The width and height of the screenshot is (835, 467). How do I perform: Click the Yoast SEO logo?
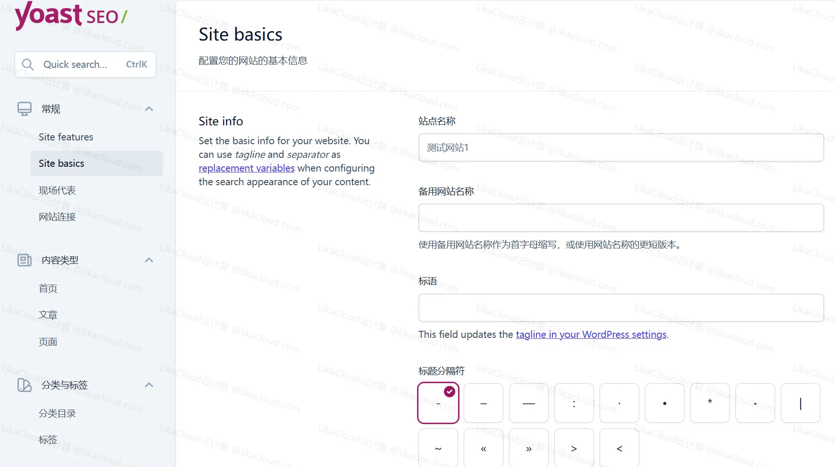tap(71, 16)
